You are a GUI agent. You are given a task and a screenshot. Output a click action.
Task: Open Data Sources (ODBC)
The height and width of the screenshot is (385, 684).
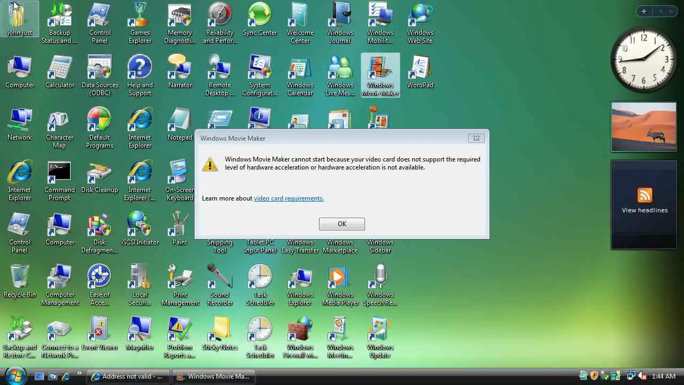coord(99,75)
